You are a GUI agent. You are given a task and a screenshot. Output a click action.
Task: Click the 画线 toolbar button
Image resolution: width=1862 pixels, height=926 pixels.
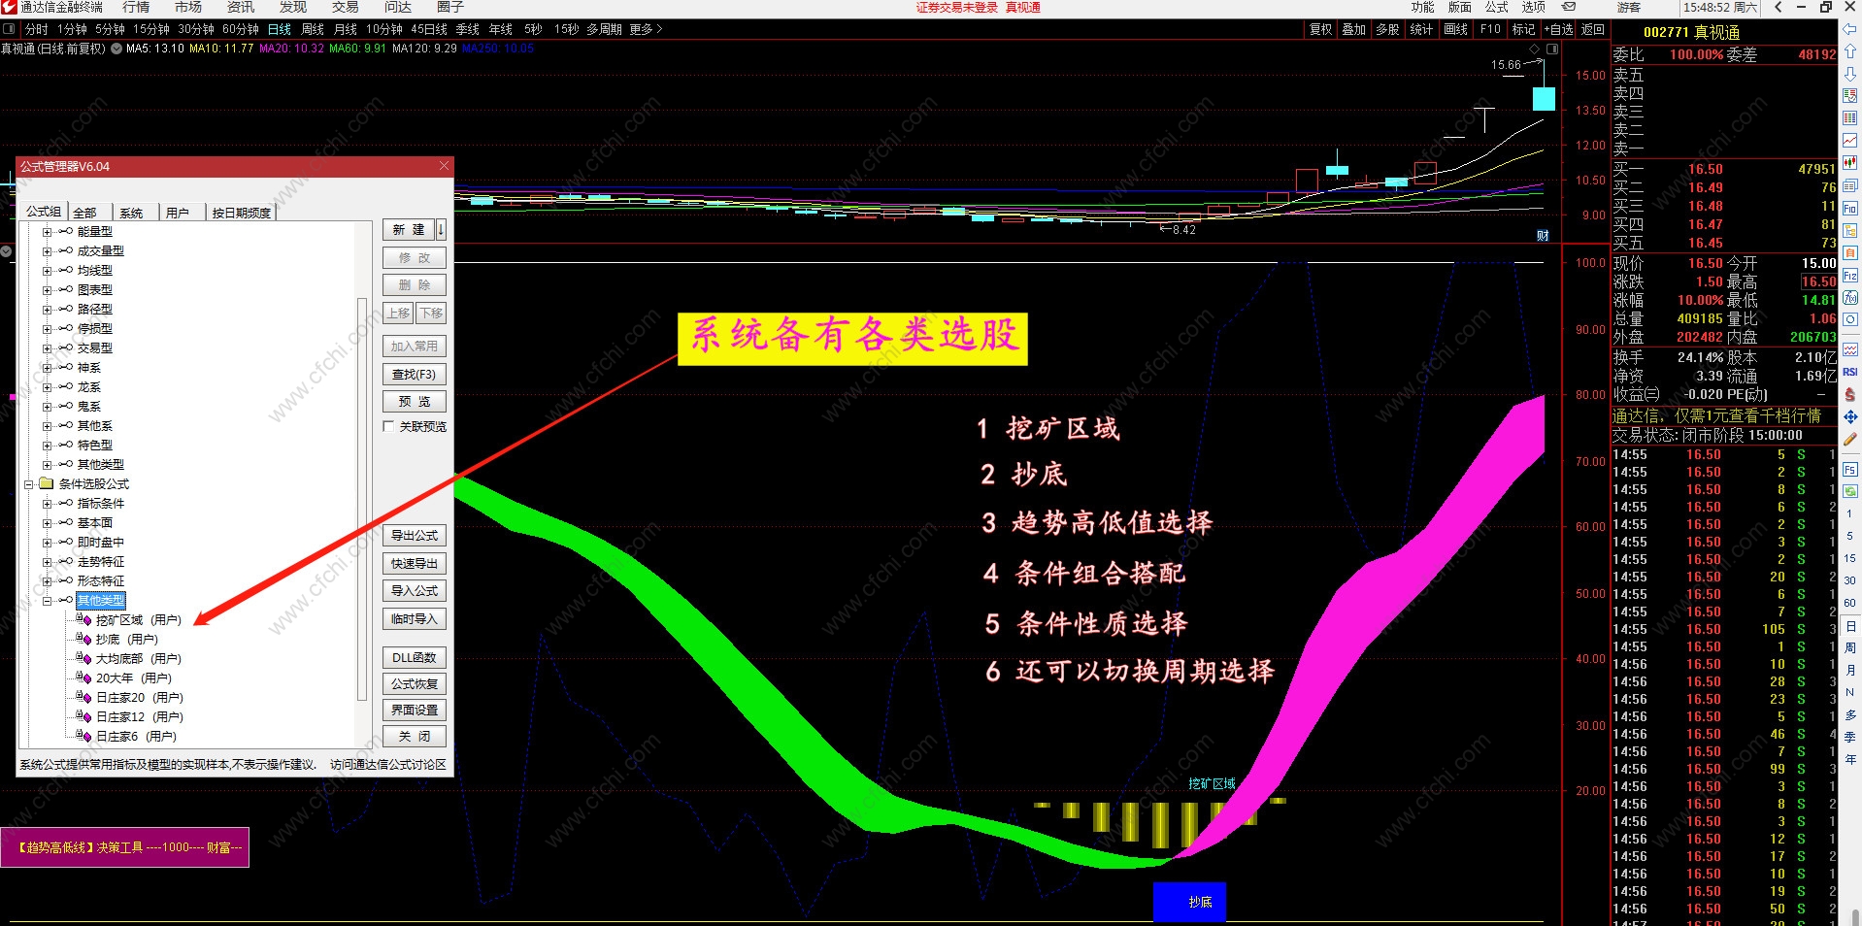(x=1456, y=29)
